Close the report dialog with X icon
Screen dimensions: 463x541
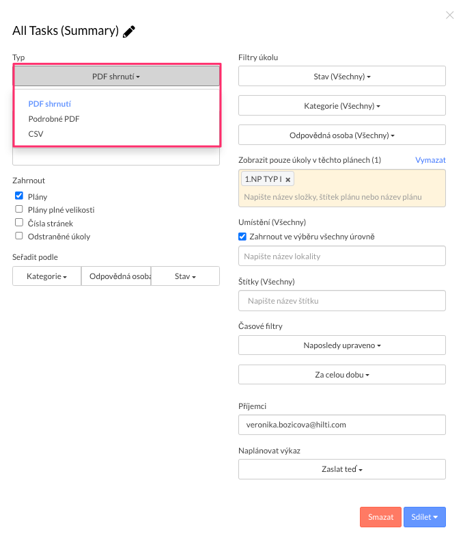click(x=449, y=15)
